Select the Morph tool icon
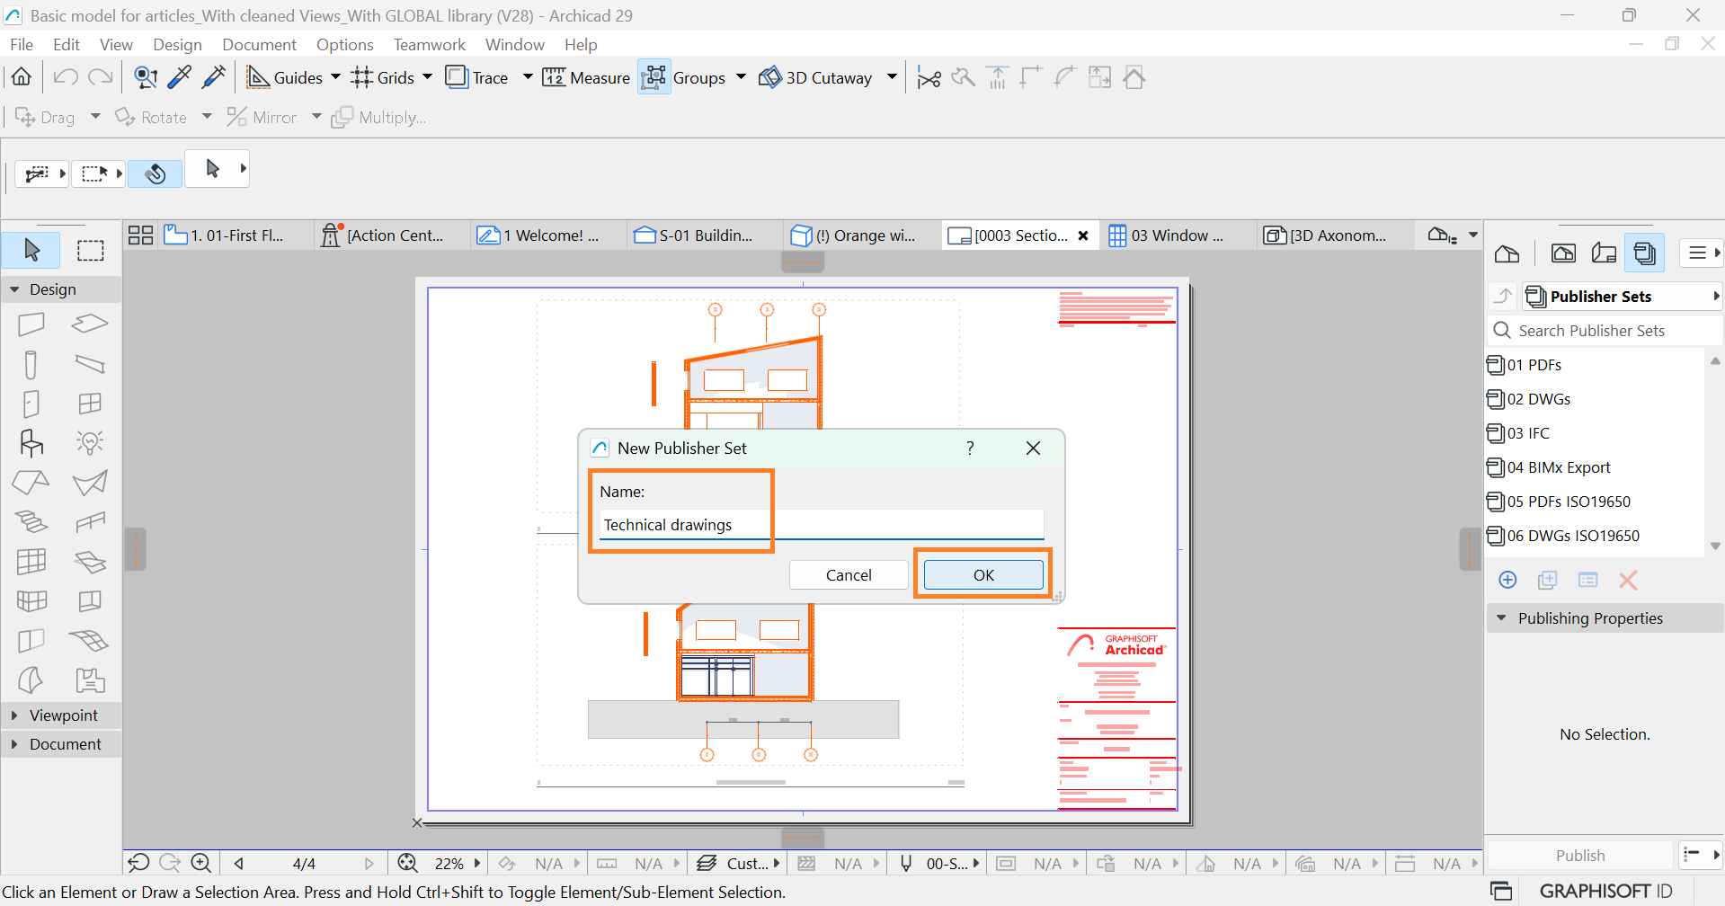 (31, 680)
